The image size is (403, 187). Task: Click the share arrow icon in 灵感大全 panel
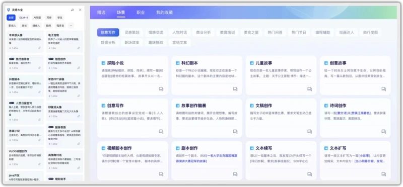pyautogui.click(x=73, y=10)
